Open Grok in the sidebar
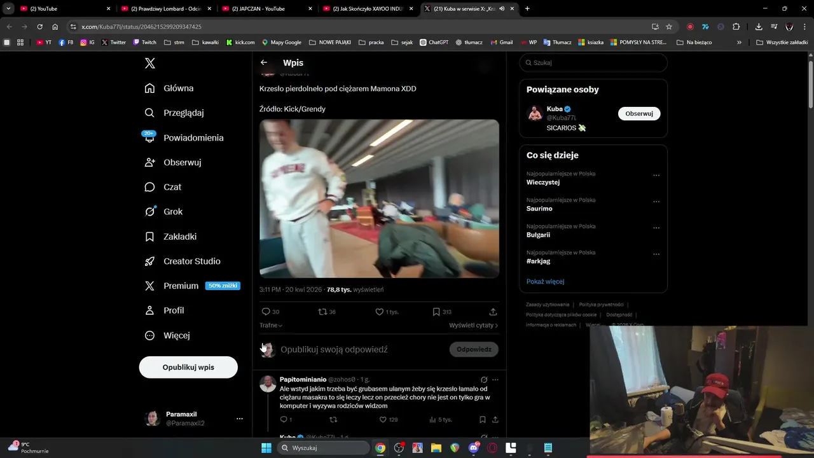The width and height of the screenshot is (814, 458). tap(164, 212)
